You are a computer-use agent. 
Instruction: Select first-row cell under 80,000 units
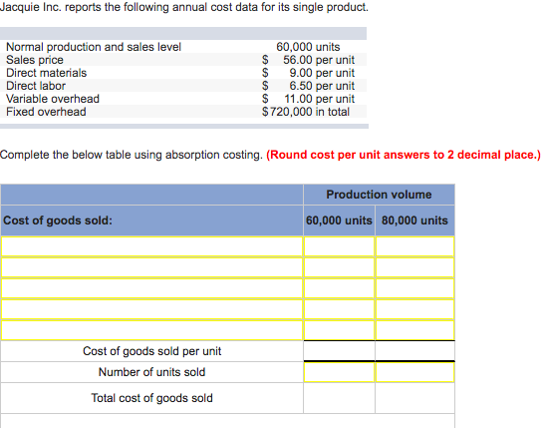coord(415,246)
